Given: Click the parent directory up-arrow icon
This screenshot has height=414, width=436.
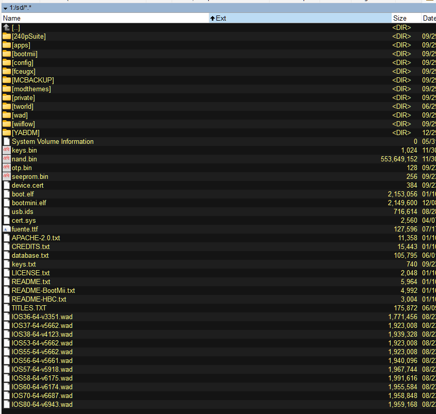Looking at the screenshot, I should coord(7,27).
